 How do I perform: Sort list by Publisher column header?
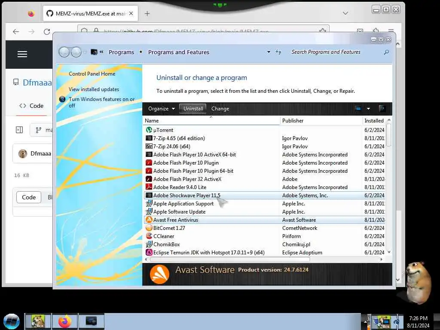click(x=321, y=121)
